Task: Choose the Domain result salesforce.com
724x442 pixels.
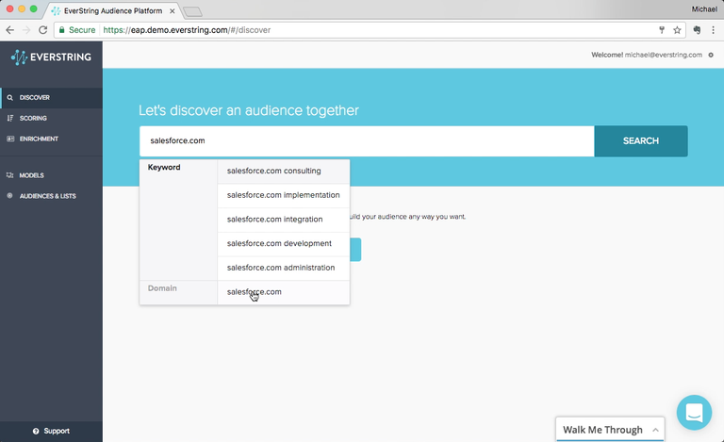Action: (284, 292)
